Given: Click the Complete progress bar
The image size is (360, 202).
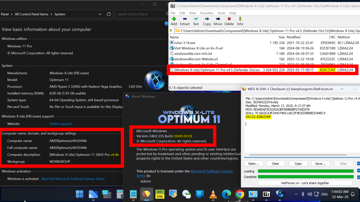Looking at the screenshot, I should (305, 177).
